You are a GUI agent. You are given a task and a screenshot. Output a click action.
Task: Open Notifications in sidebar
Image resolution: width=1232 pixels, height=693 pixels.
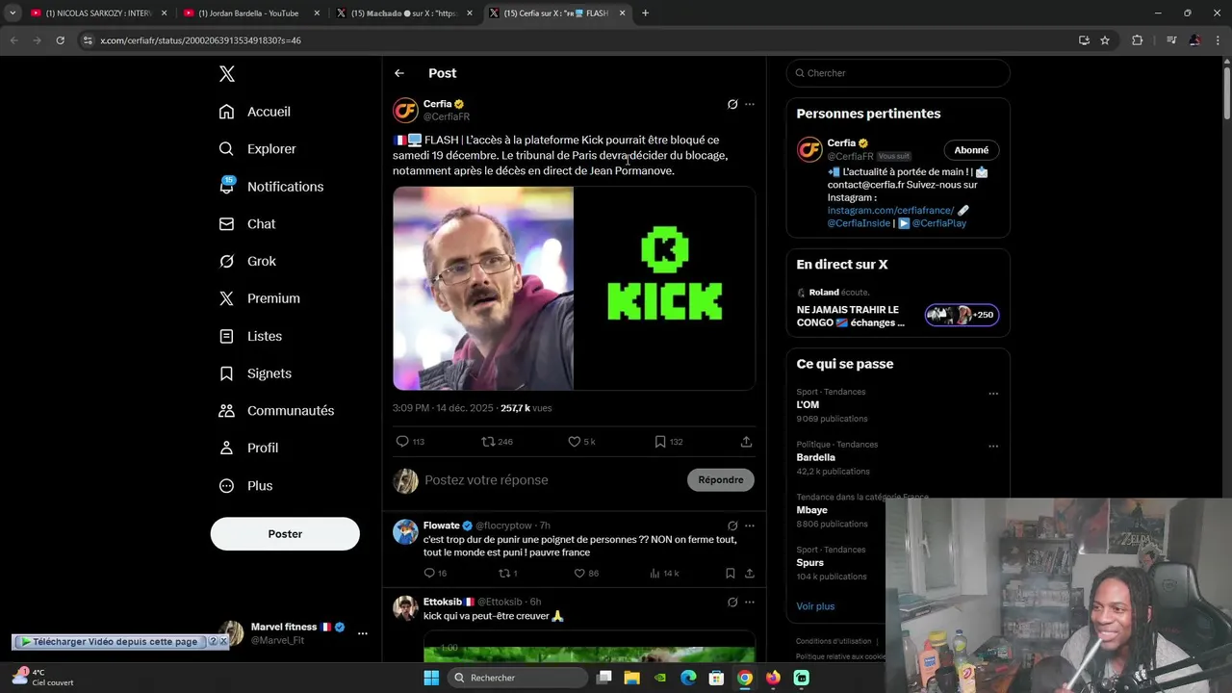point(271,187)
